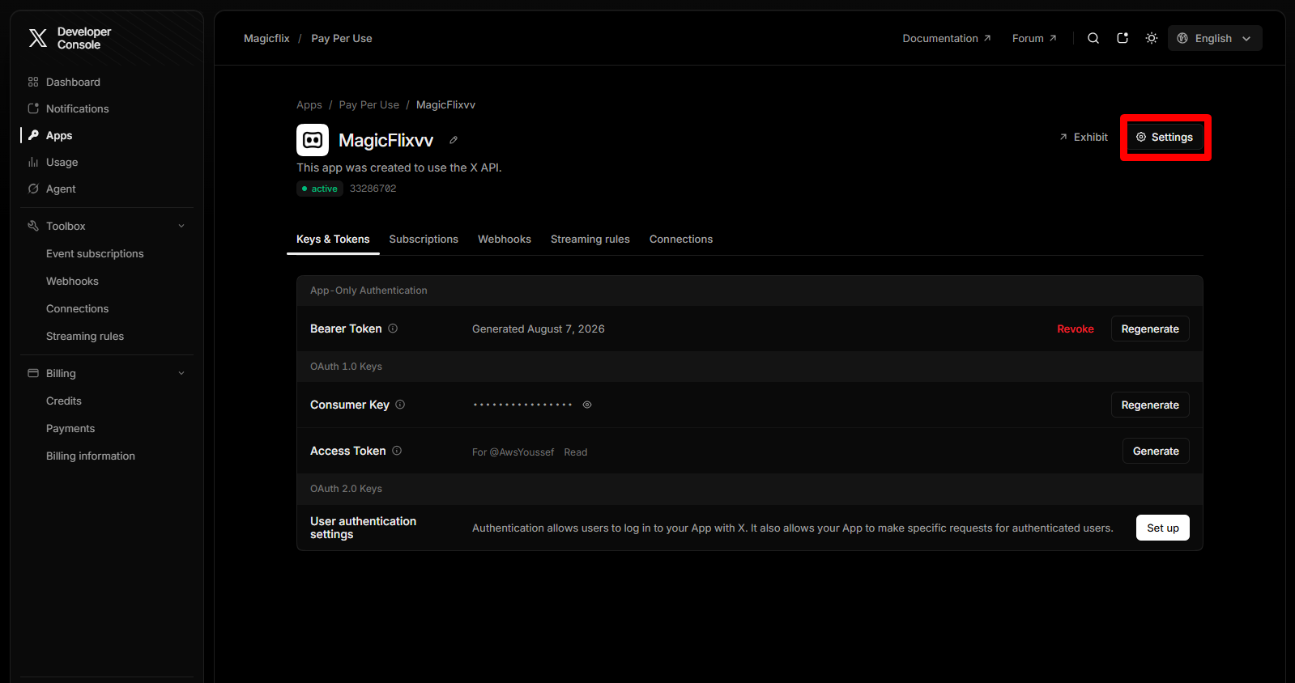Viewport: 1295px width, 683px height.
Task: Revoke the Bearer Token
Action: click(x=1076, y=329)
